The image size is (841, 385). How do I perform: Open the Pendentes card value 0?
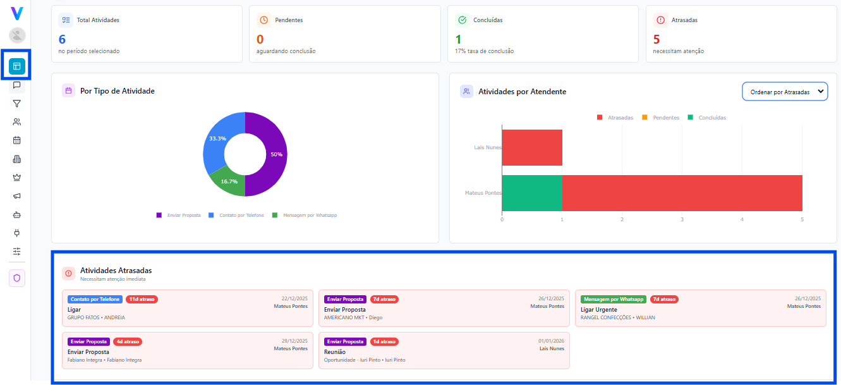click(x=260, y=39)
